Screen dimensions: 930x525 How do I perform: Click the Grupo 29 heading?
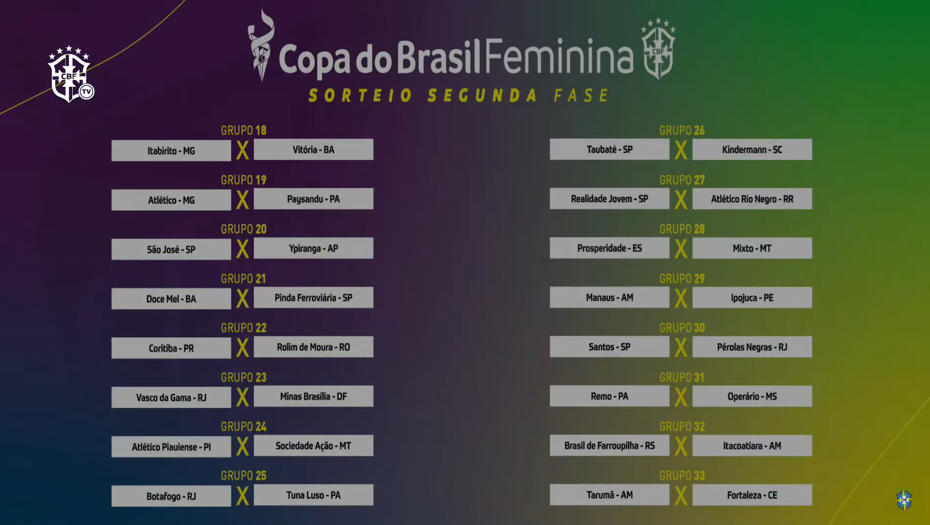682,279
